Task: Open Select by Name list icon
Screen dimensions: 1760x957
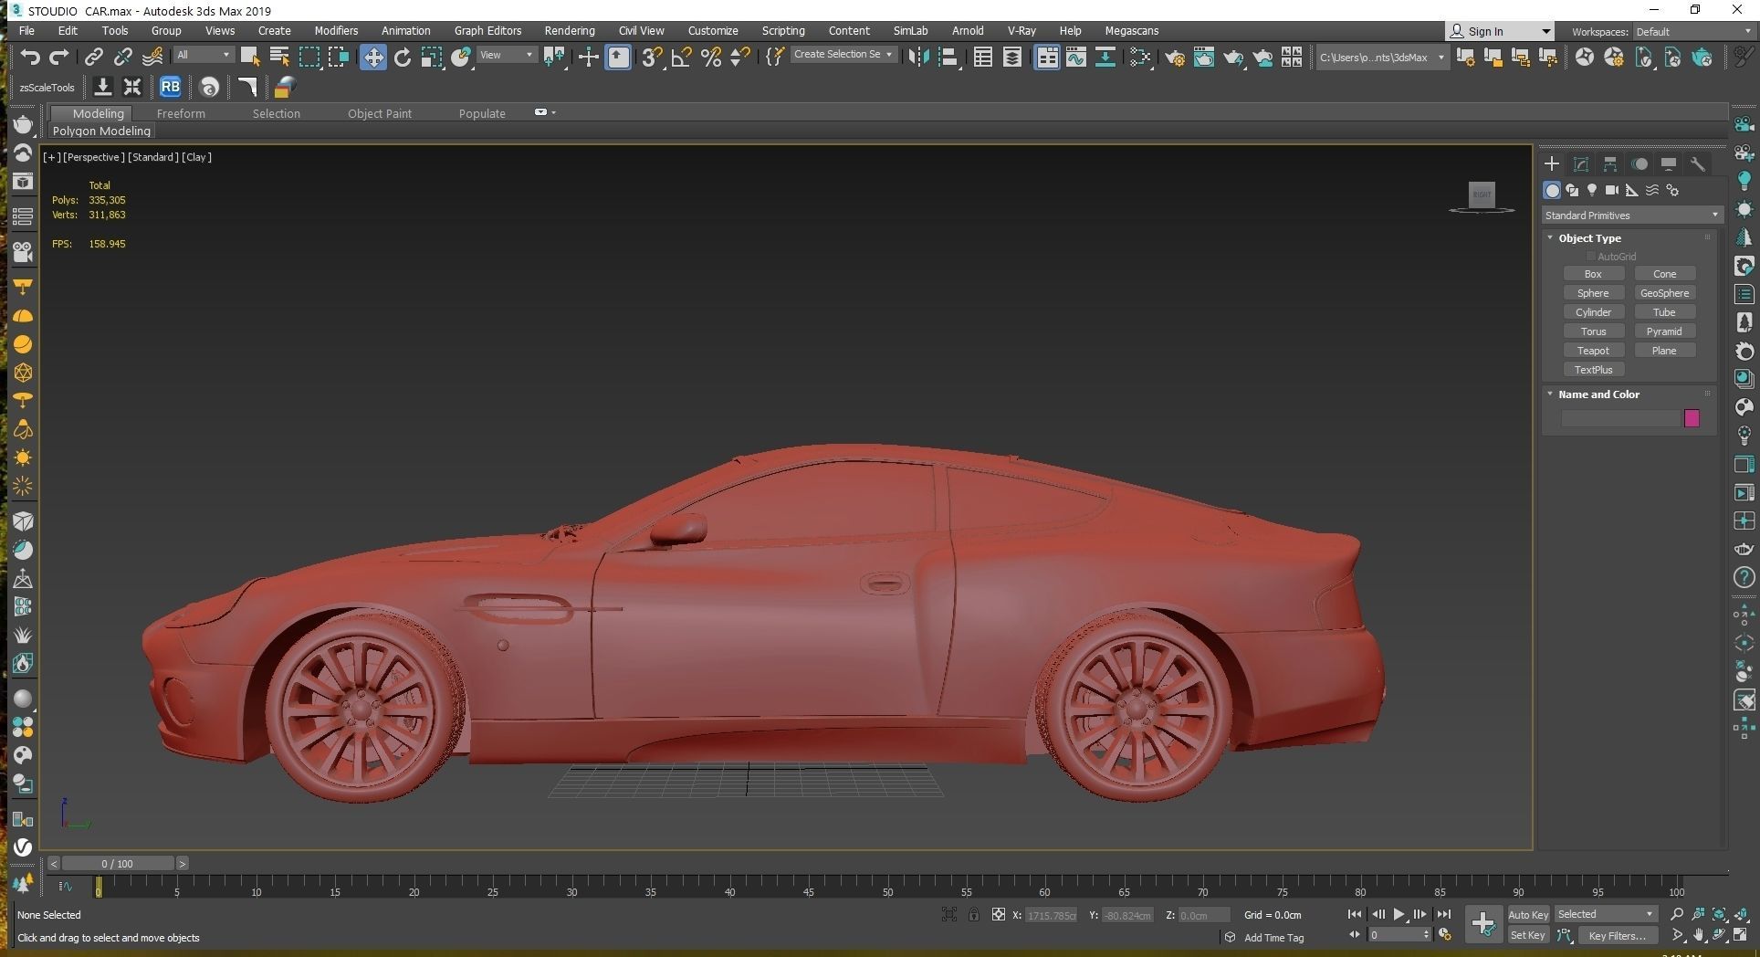Action: pos(279,58)
